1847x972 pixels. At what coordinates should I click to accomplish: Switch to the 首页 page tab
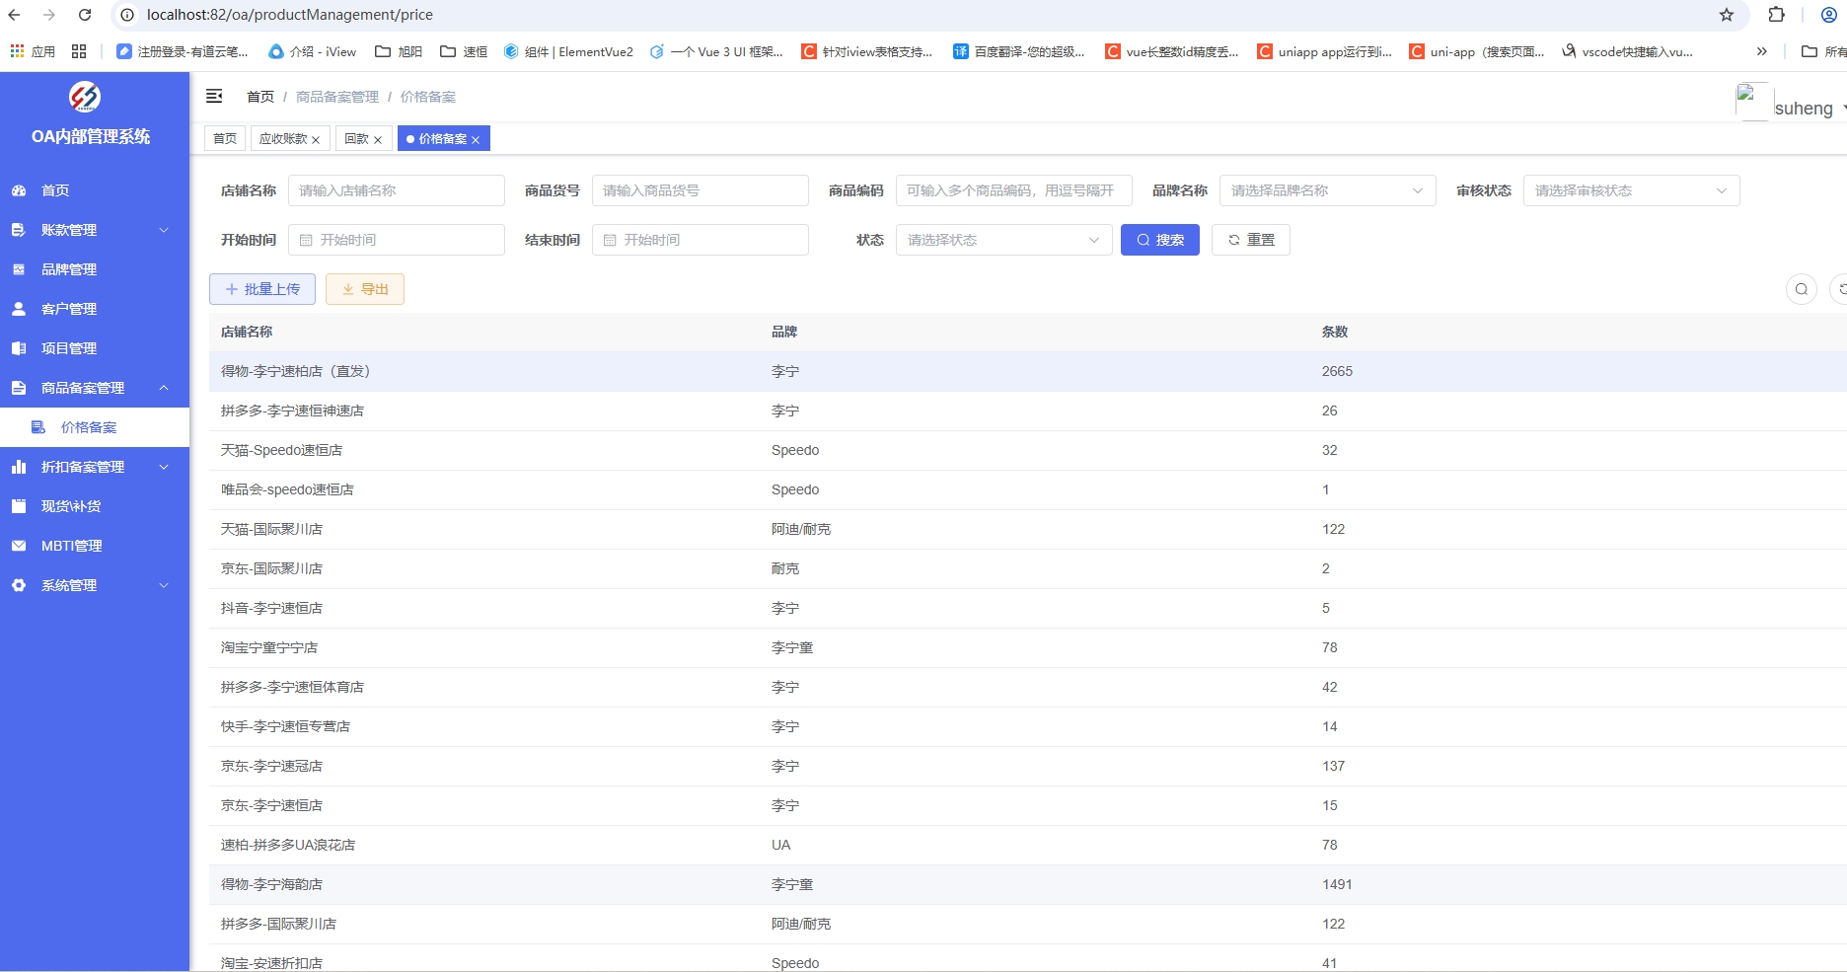click(225, 139)
